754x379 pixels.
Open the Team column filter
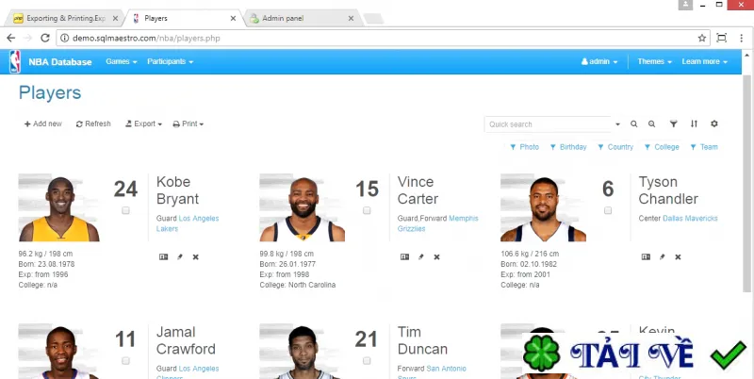point(703,147)
